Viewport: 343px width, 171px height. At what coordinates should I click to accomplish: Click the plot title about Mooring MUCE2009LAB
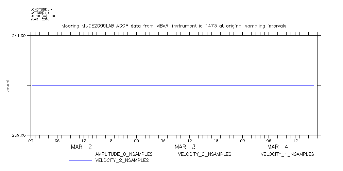point(174,26)
